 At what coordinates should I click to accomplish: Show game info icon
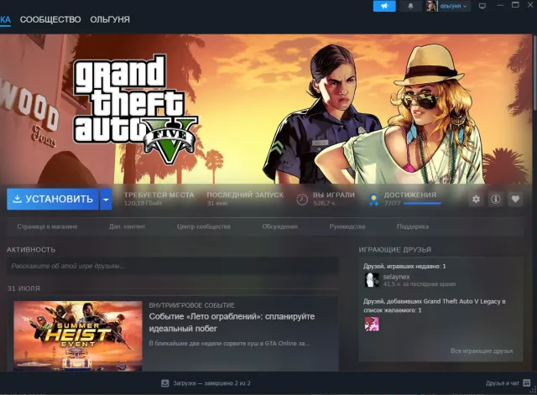(x=496, y=200)
